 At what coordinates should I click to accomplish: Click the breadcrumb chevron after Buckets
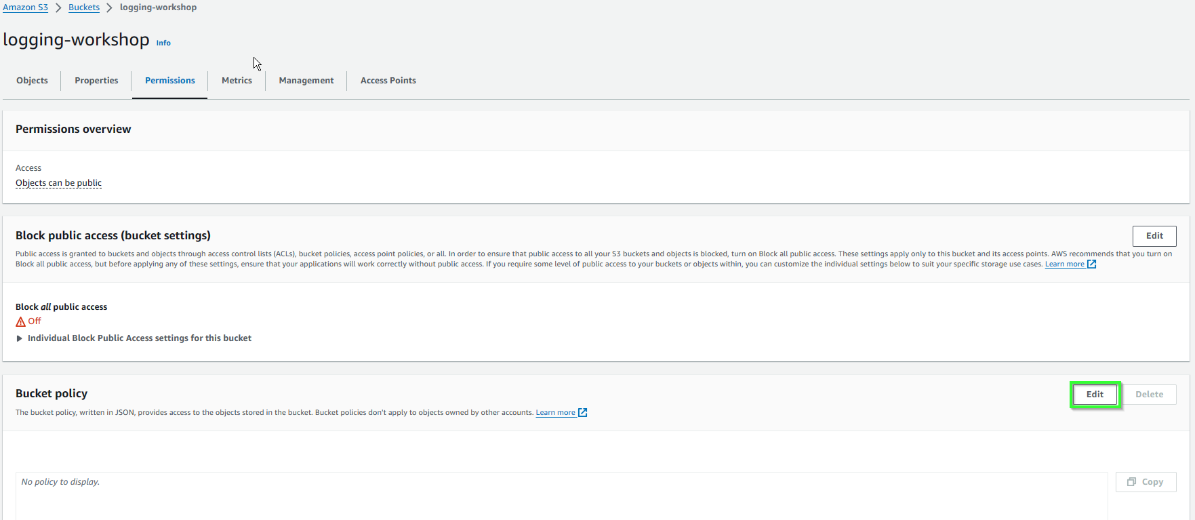tap(109, 7)
